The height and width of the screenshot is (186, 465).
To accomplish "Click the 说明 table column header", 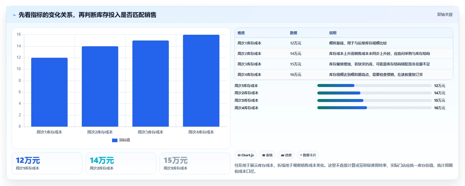I will click(333, 33).
